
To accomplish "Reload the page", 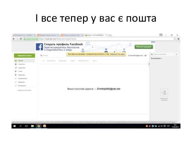I will pyautogui.click(x=21, y=39).
